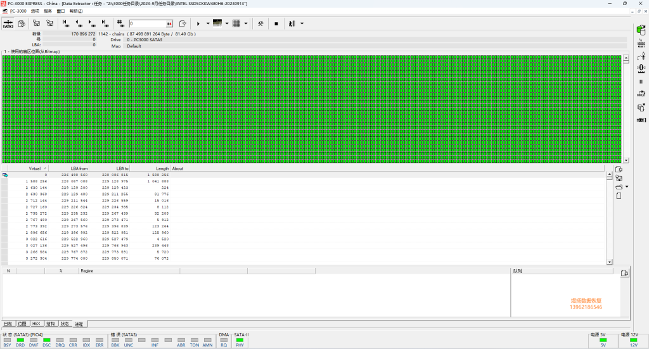Click the LBA from column header
The width and height of the screenshot is (649, 349).
[x=68, y=168]
